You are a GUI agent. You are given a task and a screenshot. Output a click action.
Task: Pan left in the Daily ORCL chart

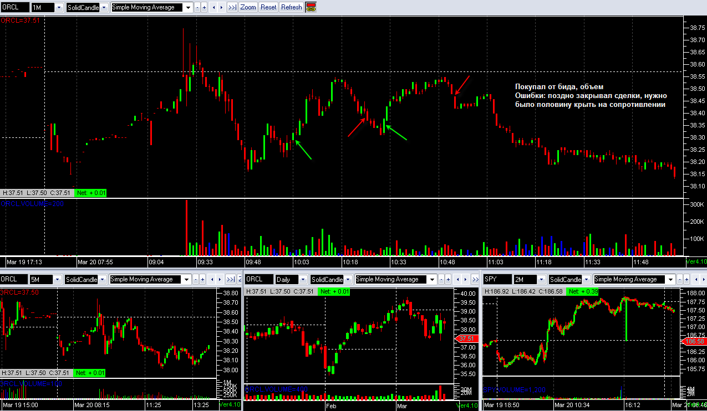pos(458,279)
